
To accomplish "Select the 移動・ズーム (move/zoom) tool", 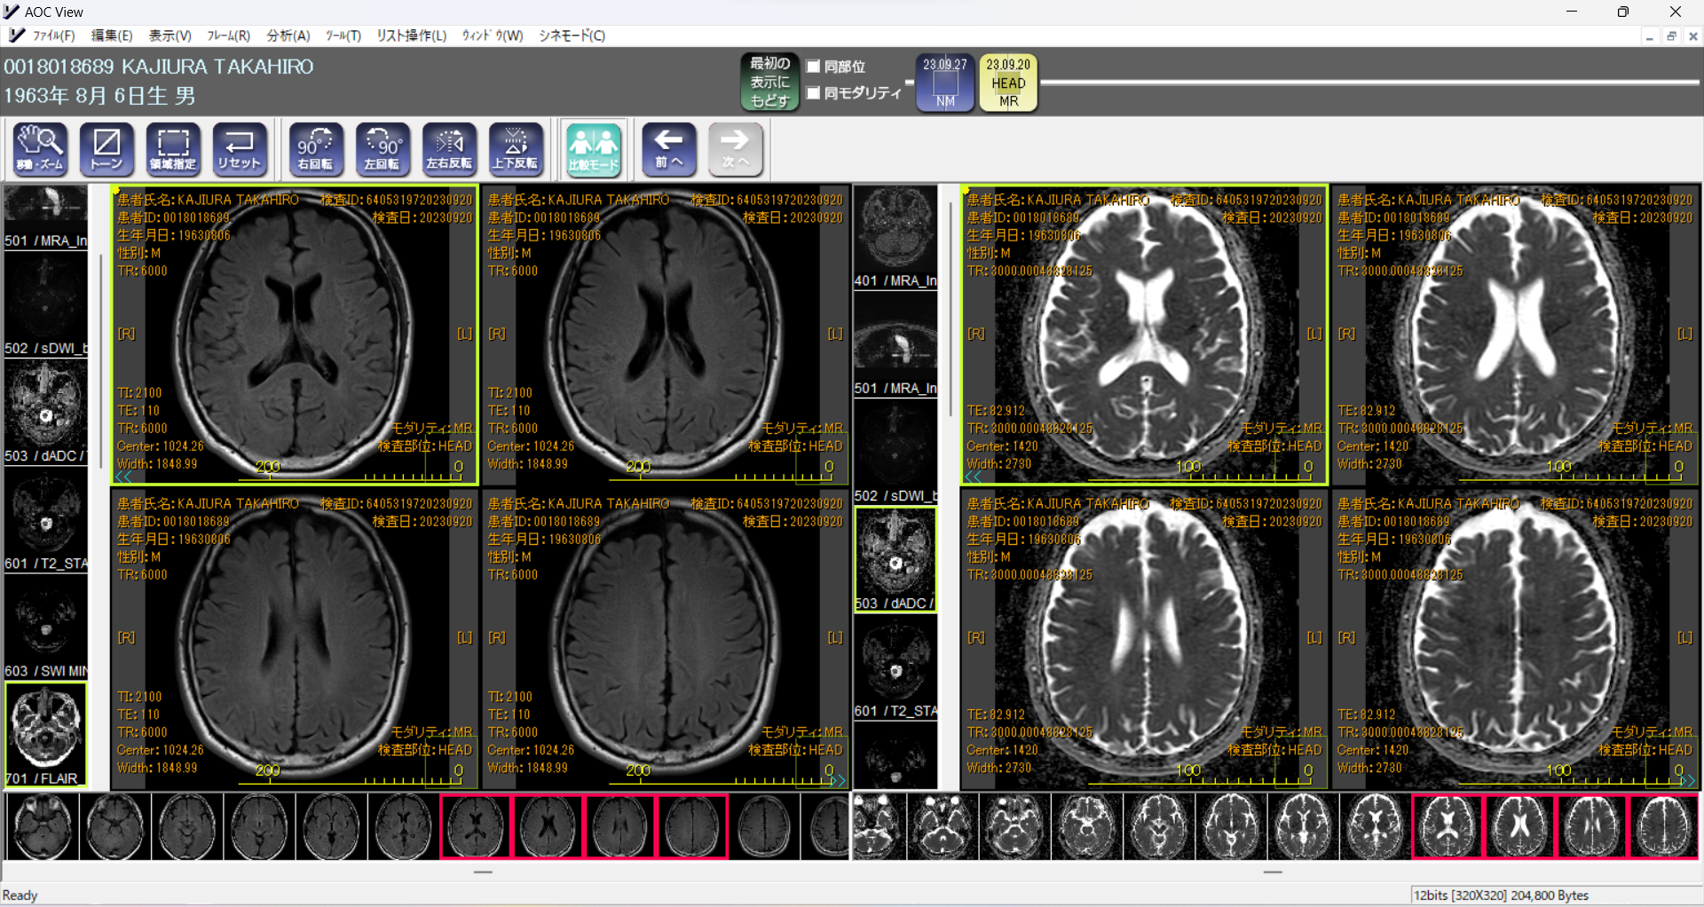I will pyautogui.click(x=41, y=148).
